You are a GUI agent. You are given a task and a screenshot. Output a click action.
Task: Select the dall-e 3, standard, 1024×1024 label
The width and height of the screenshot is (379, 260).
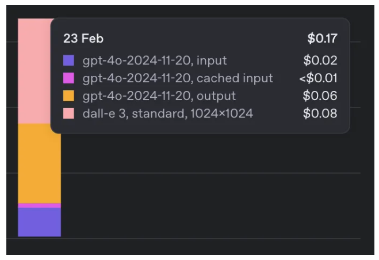coord(168,114)
